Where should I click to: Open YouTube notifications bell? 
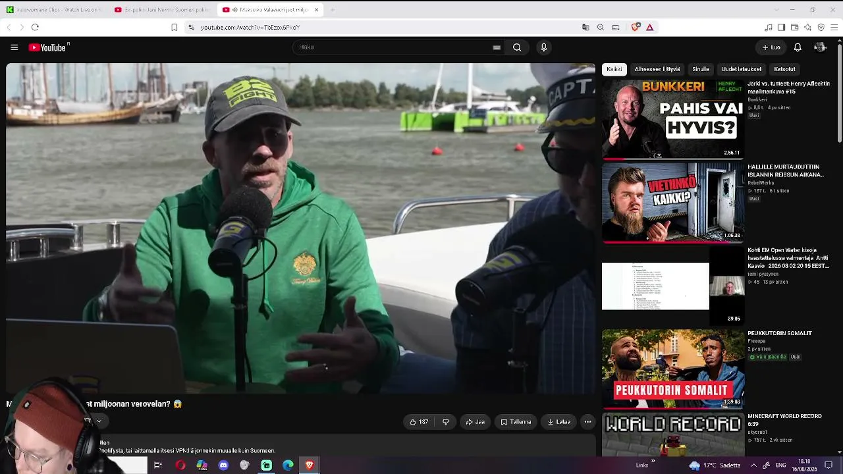pos(798,47)
